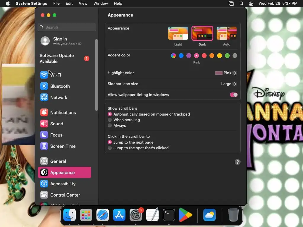Open General settings in sidebar

click(64, 161)
